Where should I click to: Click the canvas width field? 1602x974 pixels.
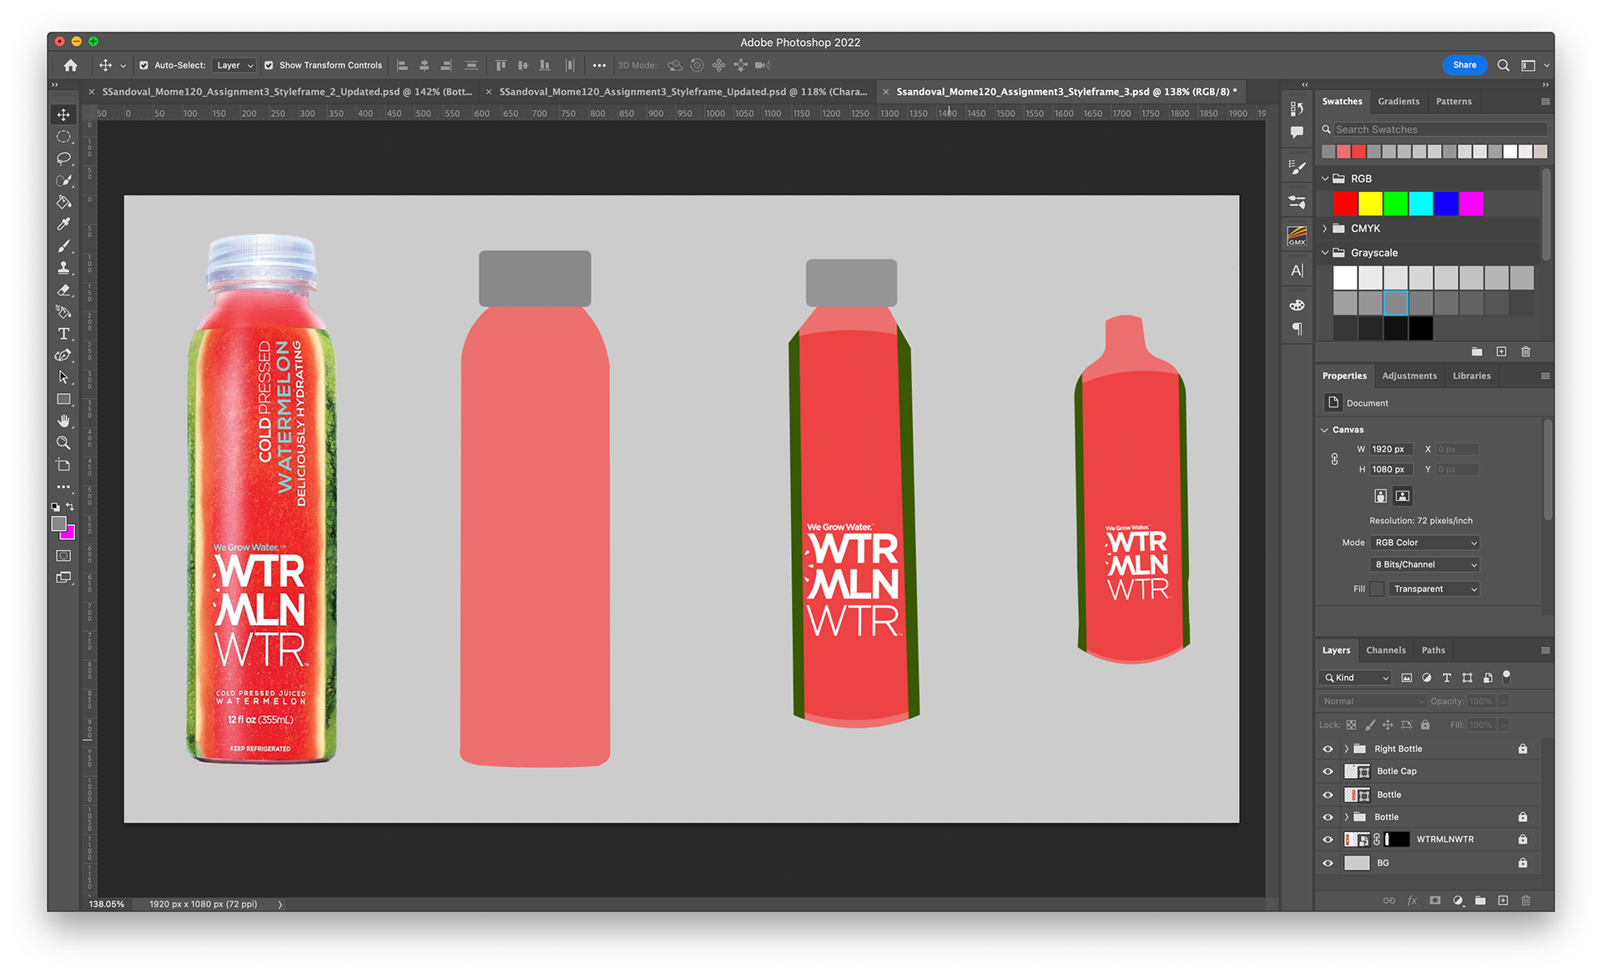tap(1391, 449)
